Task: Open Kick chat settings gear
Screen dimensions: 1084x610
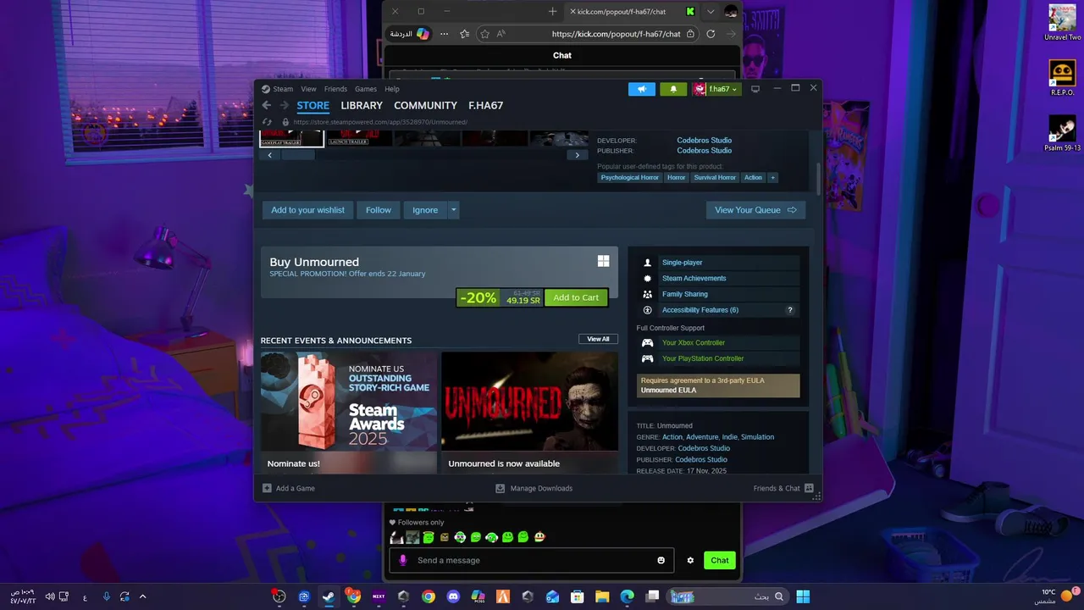Action: tap(690, 560)
